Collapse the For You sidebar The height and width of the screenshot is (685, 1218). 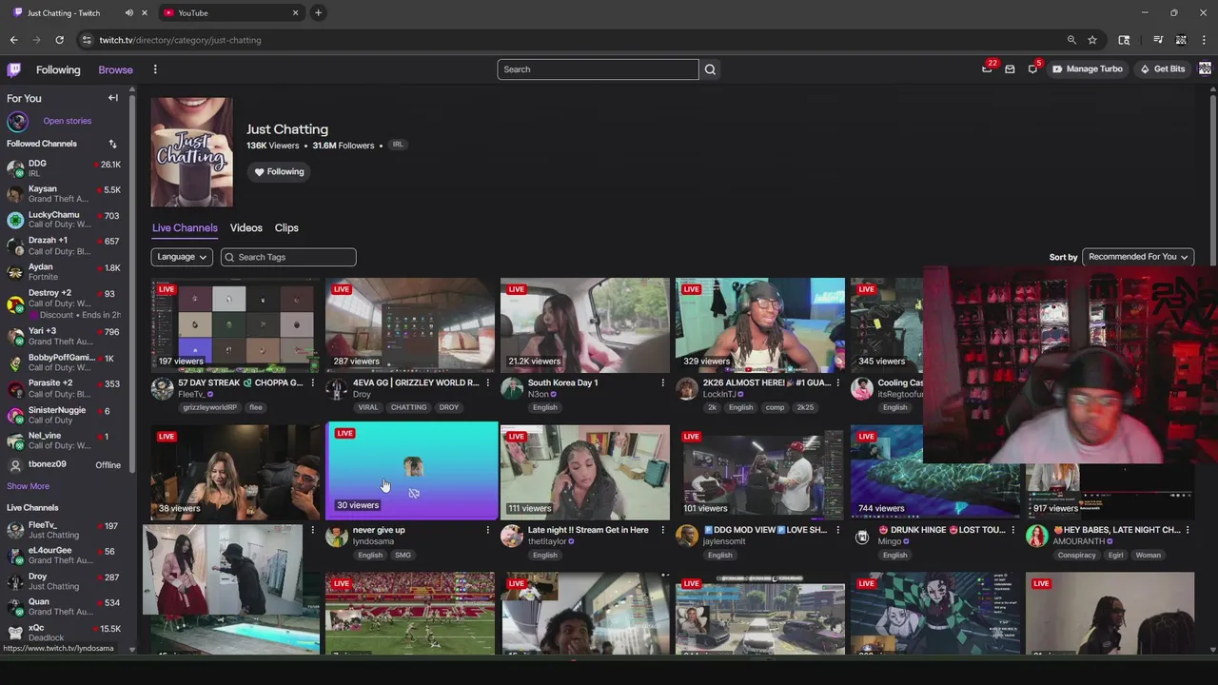tap(113, 98)
